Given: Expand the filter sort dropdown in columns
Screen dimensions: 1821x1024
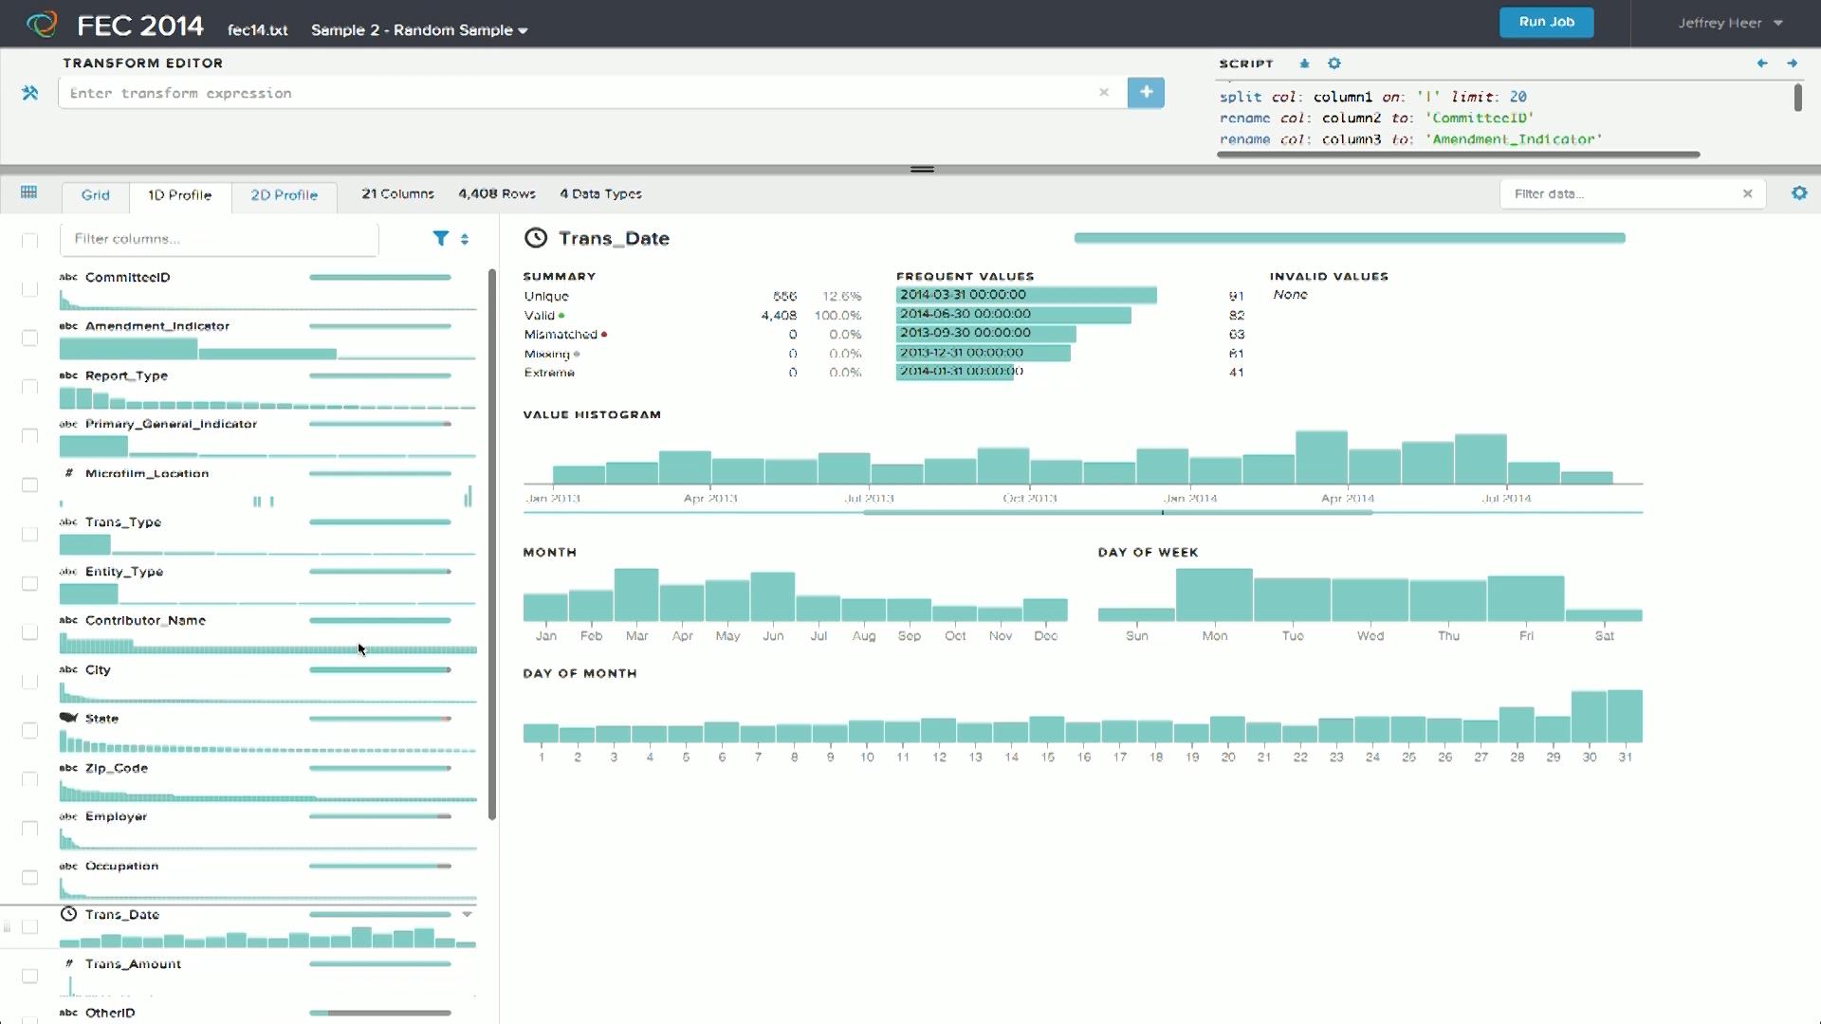Looking at the screenshot, I should tap(464, 238).
